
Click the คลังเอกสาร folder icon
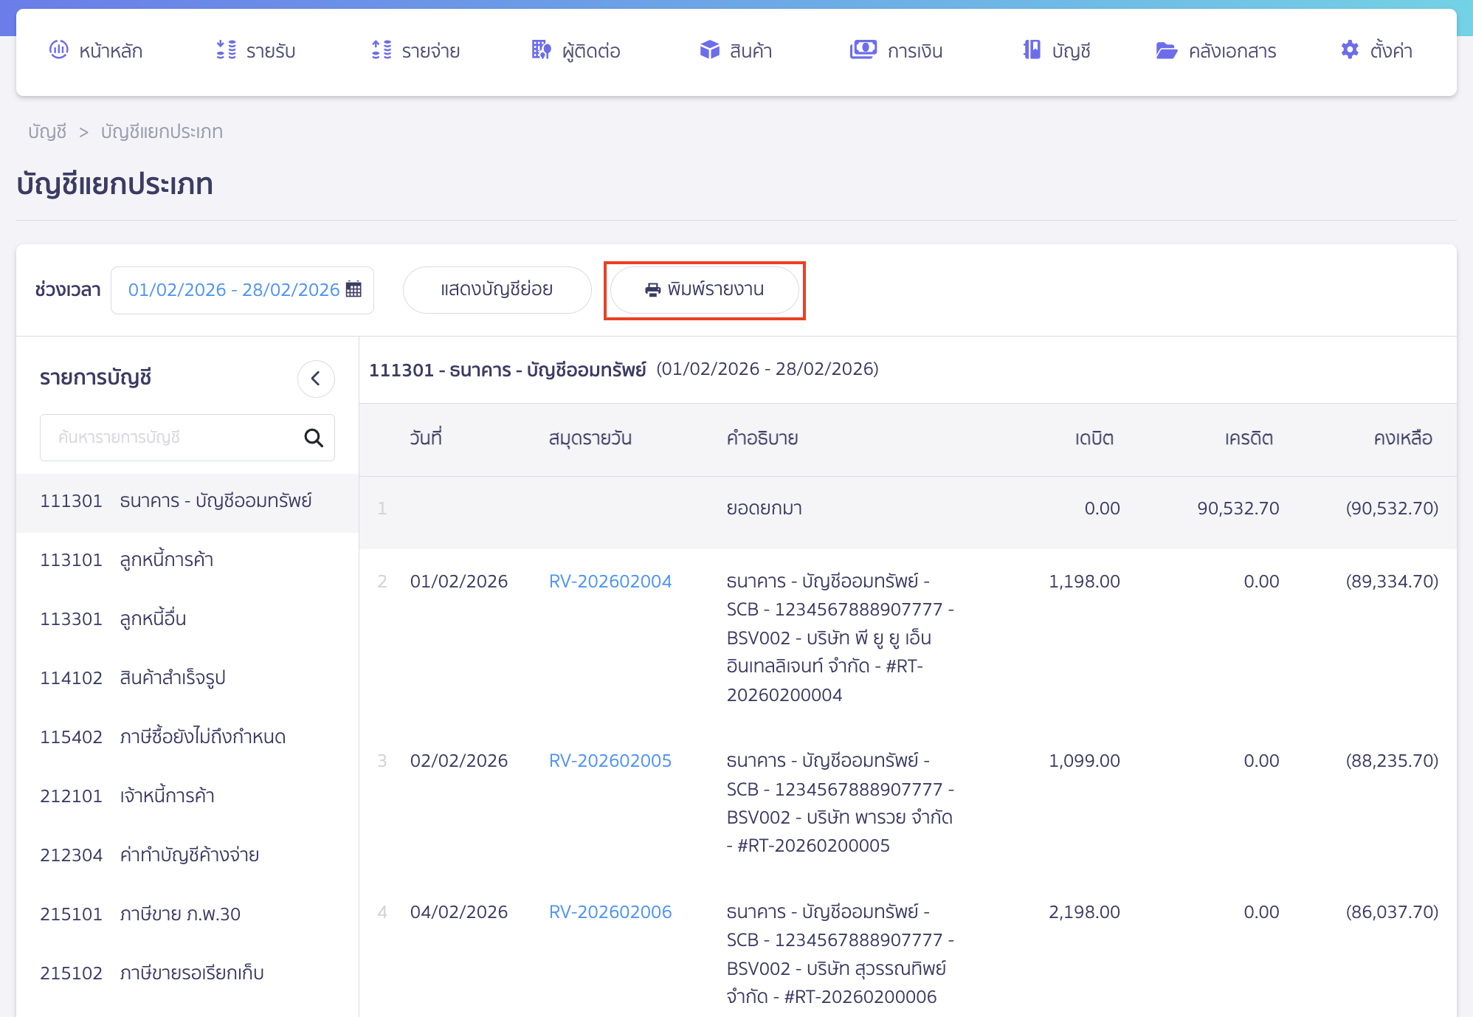1166,50
